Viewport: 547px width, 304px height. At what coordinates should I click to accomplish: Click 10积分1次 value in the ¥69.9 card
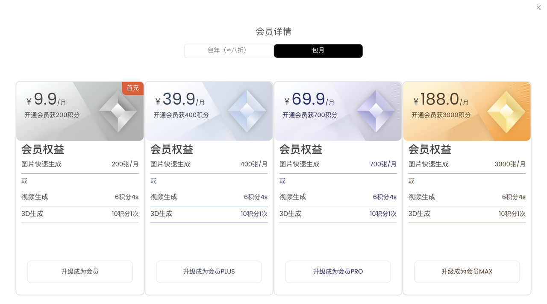click(383, 213)
